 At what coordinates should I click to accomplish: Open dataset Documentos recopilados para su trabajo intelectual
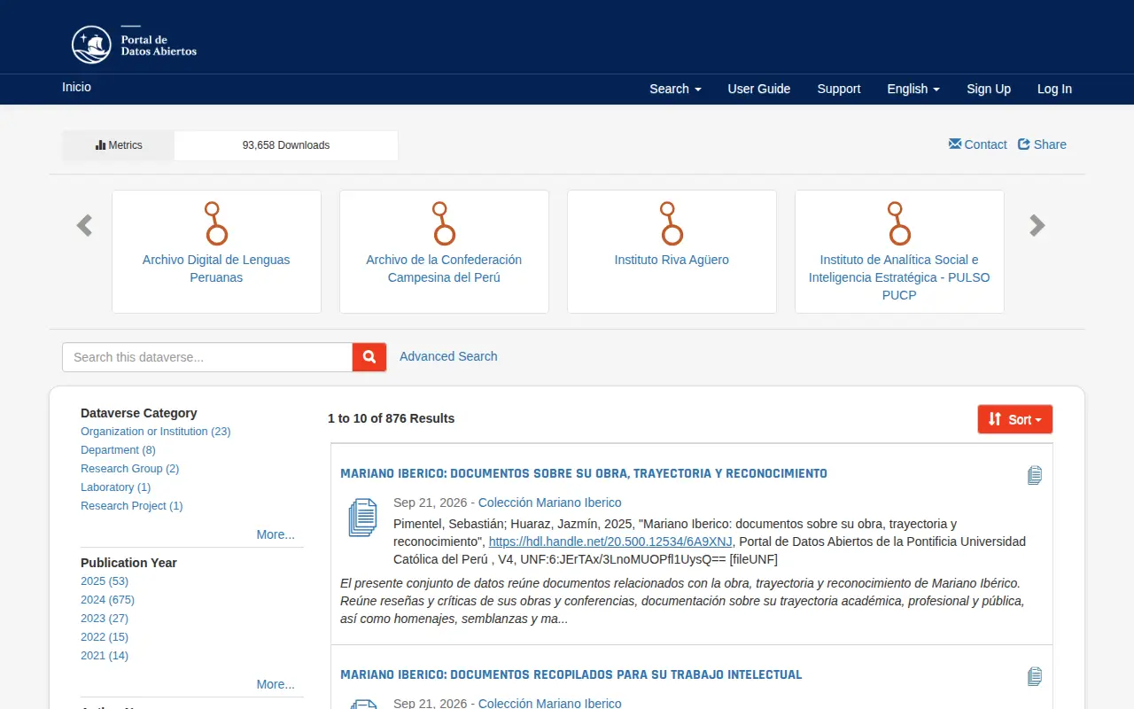click(571, 675)
